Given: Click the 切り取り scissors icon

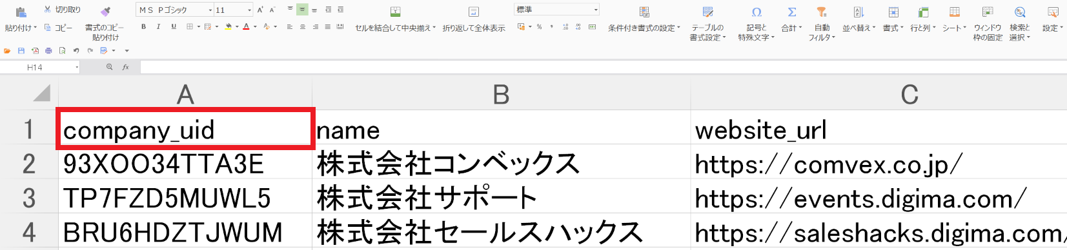Looking at the screenshot, I should click(x=47, y=10).
